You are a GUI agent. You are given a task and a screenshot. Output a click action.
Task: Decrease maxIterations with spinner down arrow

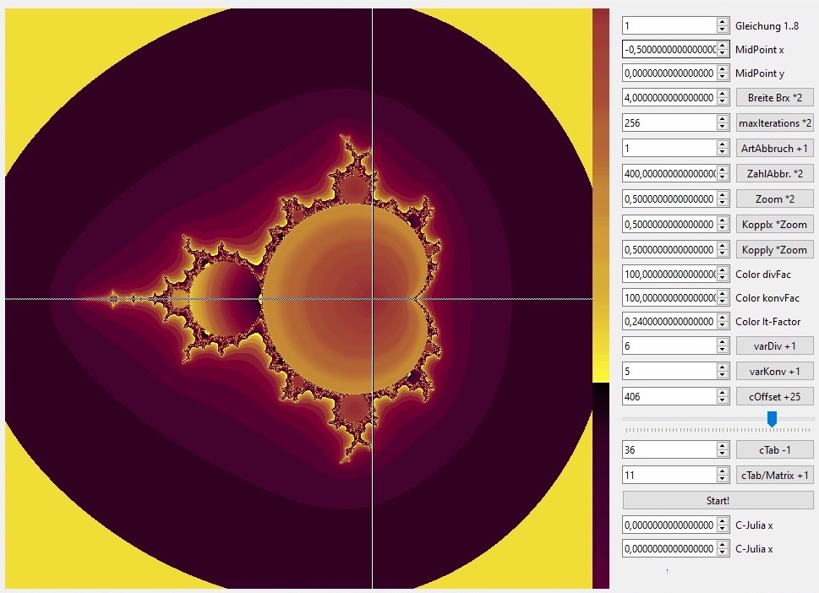click(723, 127)
